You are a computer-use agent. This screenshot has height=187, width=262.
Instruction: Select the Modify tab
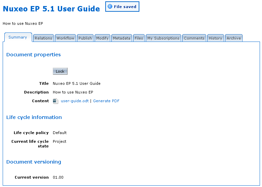102,38
